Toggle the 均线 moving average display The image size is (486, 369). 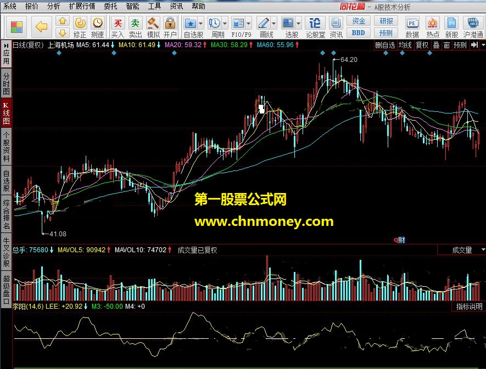click(405, 45)
